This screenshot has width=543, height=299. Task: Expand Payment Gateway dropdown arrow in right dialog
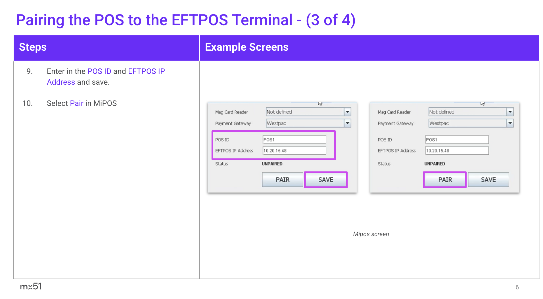coord(510,123)
